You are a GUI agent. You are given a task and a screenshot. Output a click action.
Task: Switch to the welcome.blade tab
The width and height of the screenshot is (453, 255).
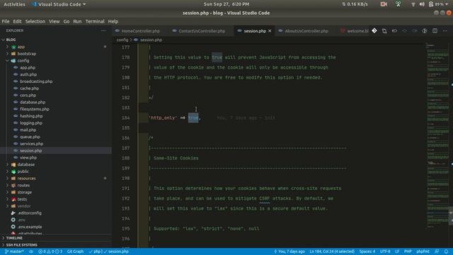[354, 31]
